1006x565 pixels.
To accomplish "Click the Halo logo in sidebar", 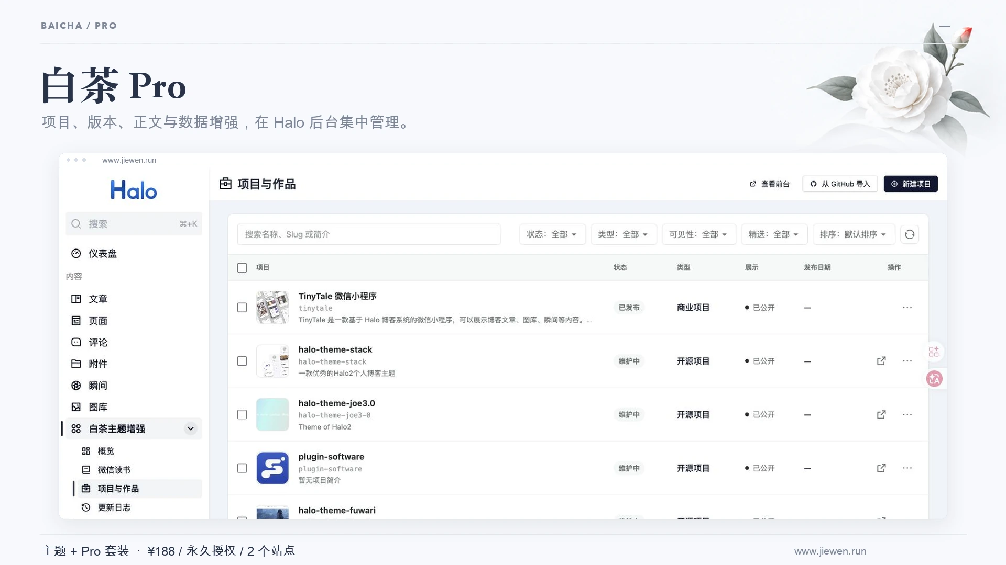I will [134, 190].
